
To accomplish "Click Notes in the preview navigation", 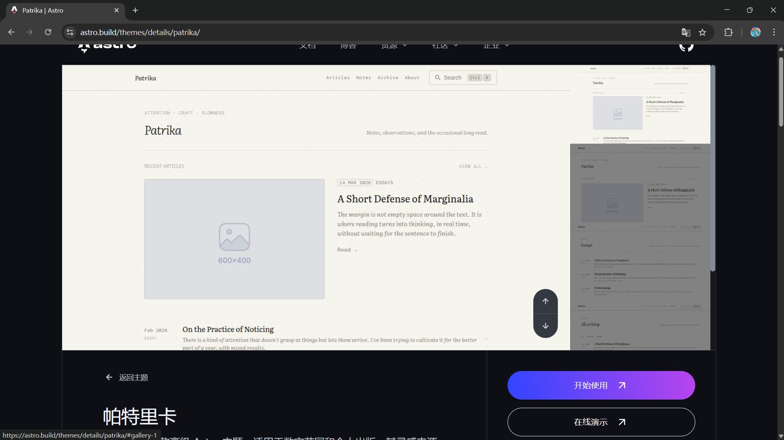I will [x=364, y=78].
